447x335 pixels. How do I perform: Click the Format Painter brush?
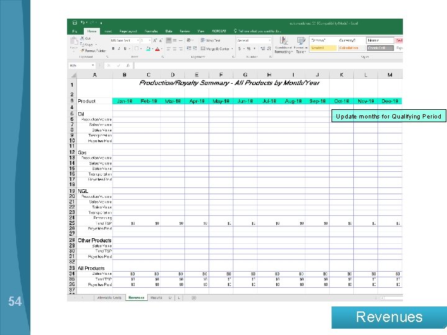point(83,51)
